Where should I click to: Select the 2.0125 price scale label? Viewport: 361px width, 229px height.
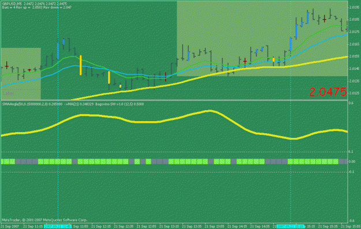(x=354, y=93)
